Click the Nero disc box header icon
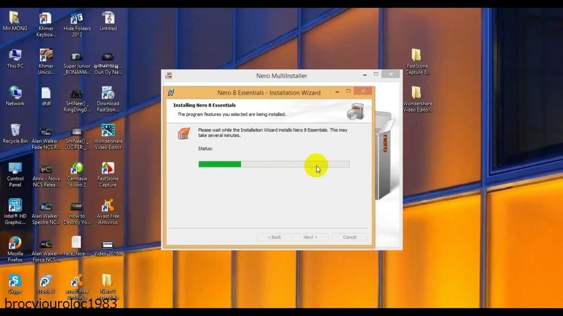This screenshot has width=563, height=316. [x=356, y=111]
